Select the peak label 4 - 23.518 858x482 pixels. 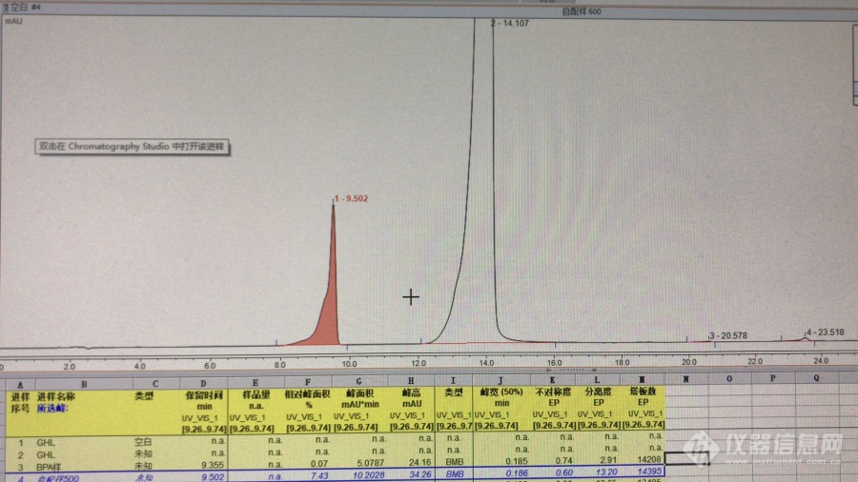(x=825, y=332)
